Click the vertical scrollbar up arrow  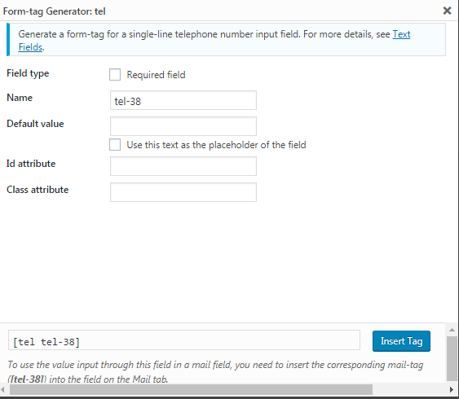[452, 330]
